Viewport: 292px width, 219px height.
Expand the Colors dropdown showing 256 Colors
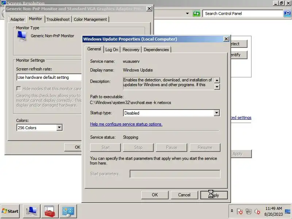[59, 127]
